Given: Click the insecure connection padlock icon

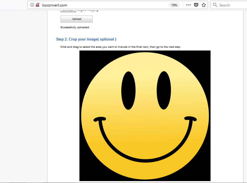Looking at the screenshot, I should coord(38,5).
